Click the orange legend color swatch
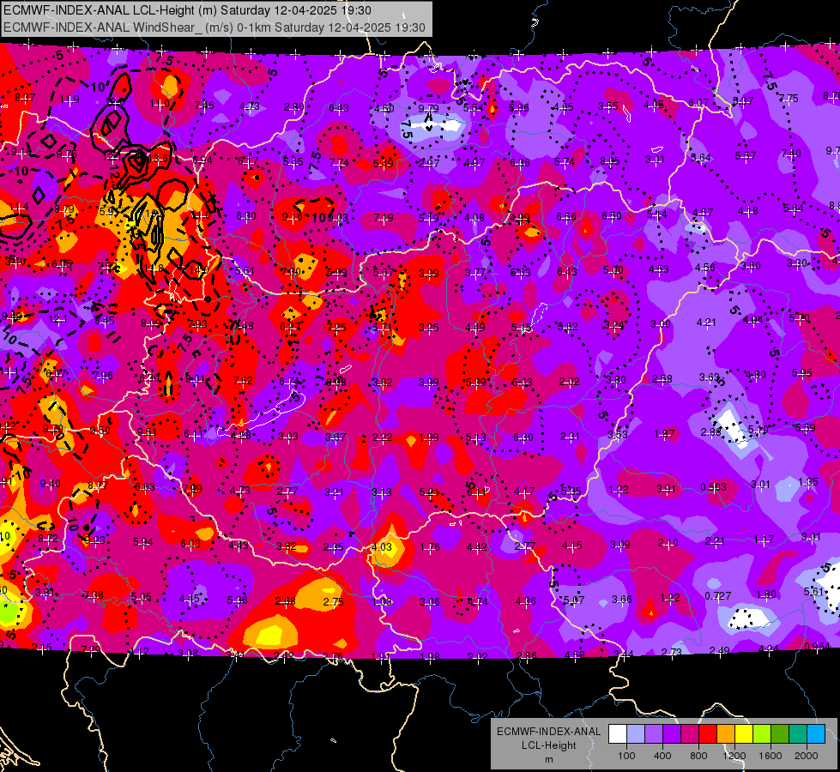Image resolution: width=840 pixels, height=772 pixels. click(726, 734)
